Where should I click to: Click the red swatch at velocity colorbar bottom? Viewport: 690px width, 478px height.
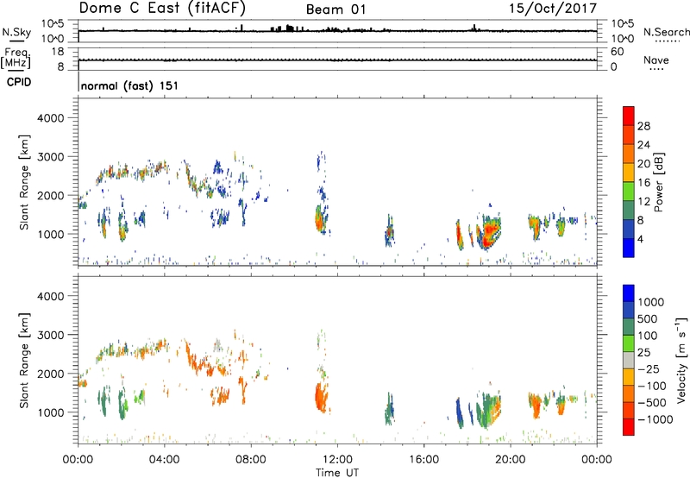click(x=629, y=427)
